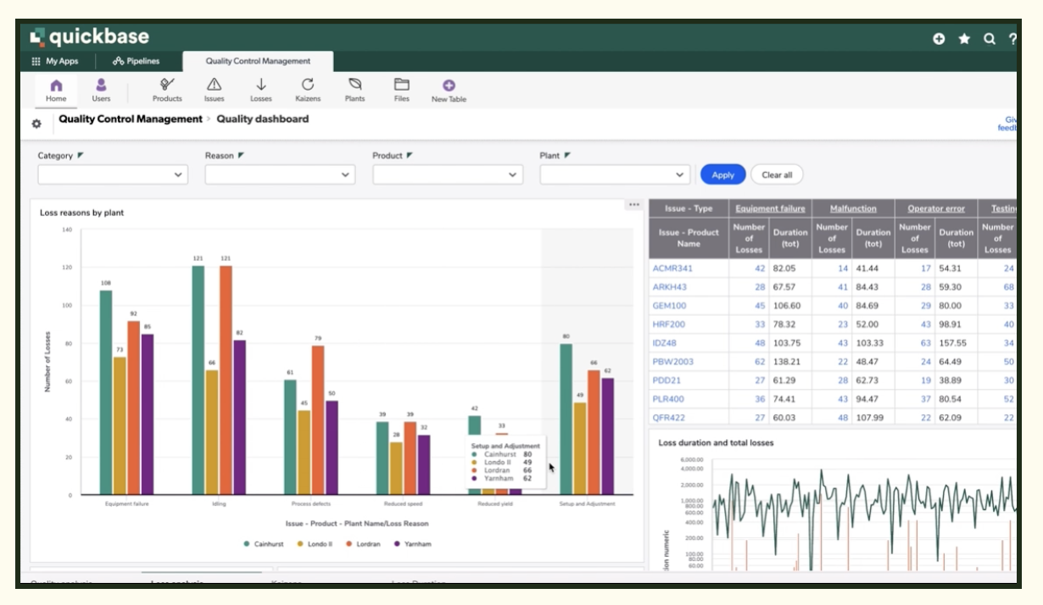Viewport: 1043px width, 605px height.
Task: Open the three-dot menu on the chart
Action: (634, 204)
